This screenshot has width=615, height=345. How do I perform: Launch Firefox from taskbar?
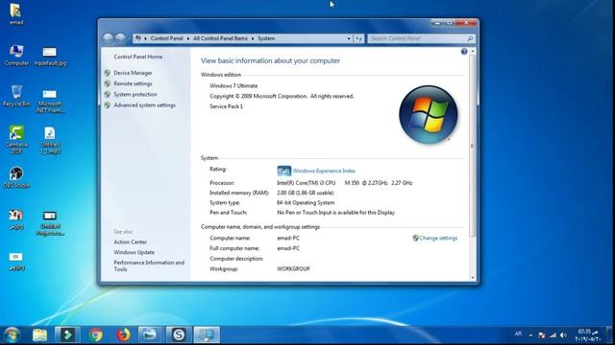123,334
